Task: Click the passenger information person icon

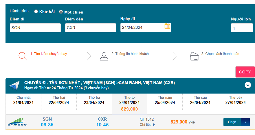Action: (104, 56)
